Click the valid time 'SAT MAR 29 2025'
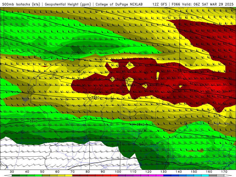236x177 pixels. 218,4
